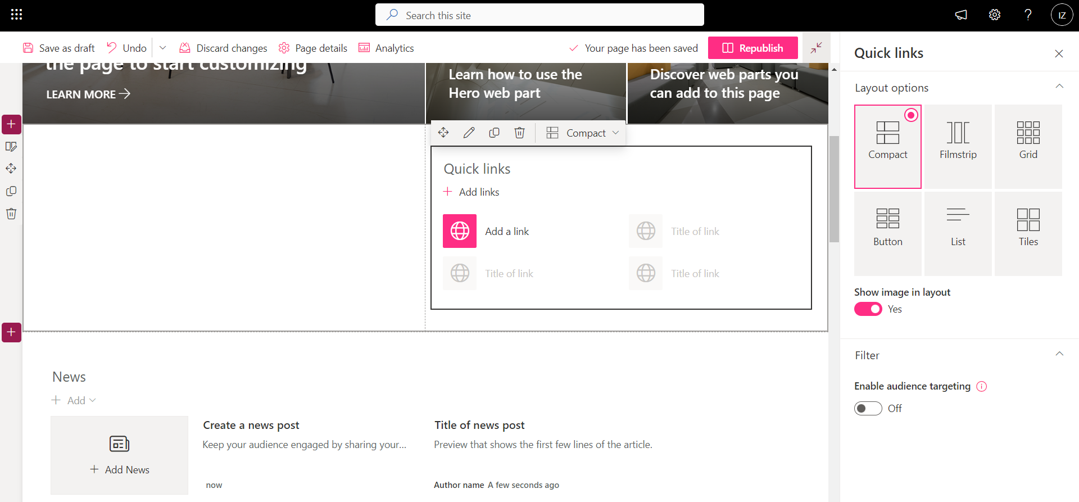Open the settings gear icon
The image size is (1079, 502).
(994, 15)
